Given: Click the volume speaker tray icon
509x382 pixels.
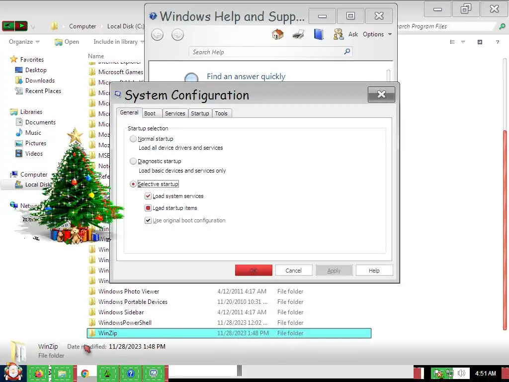Looking at the screenshot, I should [461, 374].
